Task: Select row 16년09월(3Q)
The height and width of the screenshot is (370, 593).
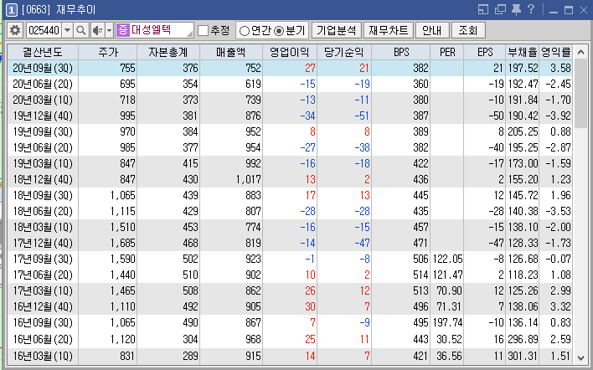Action: click(290, 322)
